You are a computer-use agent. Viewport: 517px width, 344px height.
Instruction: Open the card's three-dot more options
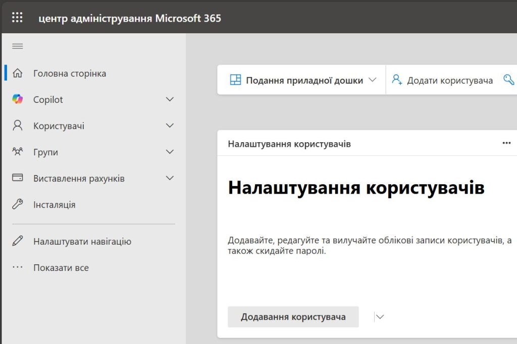pyautogui.click(x=506, y=143)
